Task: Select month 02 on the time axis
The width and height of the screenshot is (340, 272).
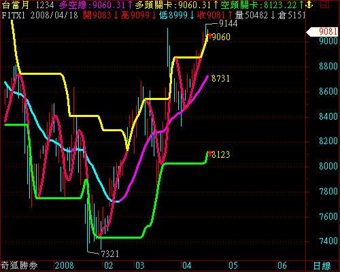Action: (x=109, y=265)
